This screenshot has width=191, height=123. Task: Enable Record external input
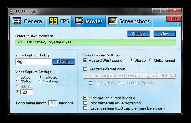pyautogui.click(x=85, y=69)
